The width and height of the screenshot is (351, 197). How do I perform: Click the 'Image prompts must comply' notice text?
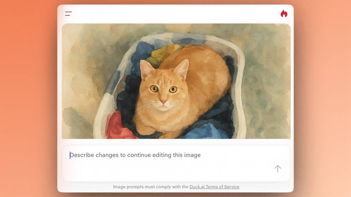(x=151, y=187)
